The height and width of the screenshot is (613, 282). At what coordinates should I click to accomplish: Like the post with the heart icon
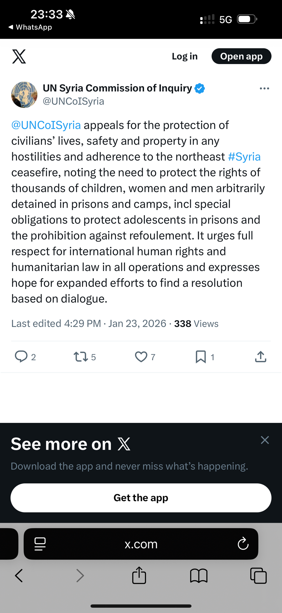coord(141,356)
